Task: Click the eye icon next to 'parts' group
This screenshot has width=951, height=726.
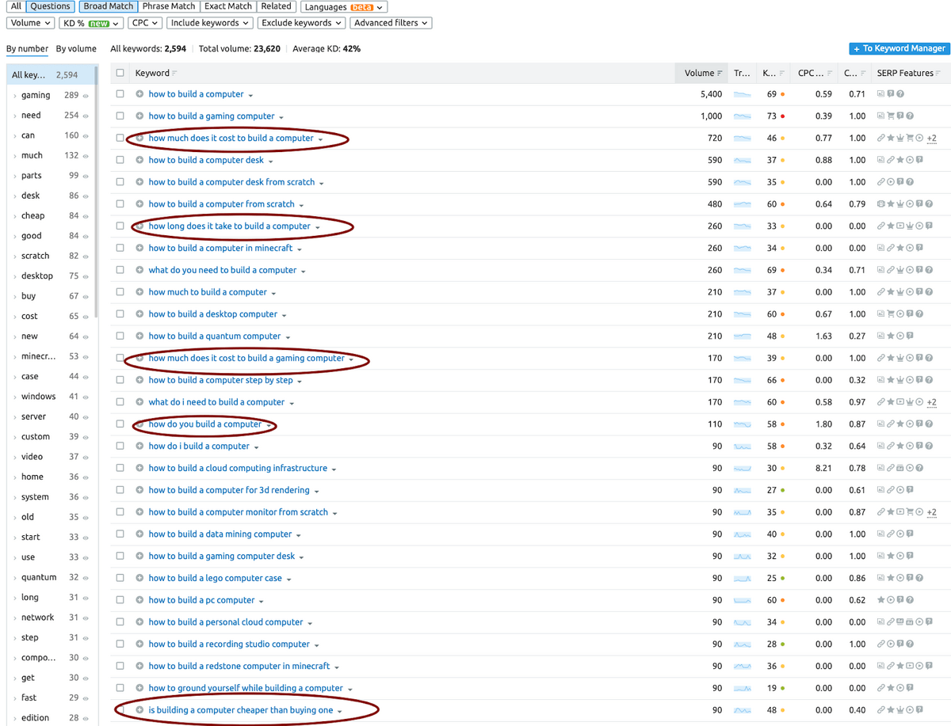Action: (x=86, y=176)
